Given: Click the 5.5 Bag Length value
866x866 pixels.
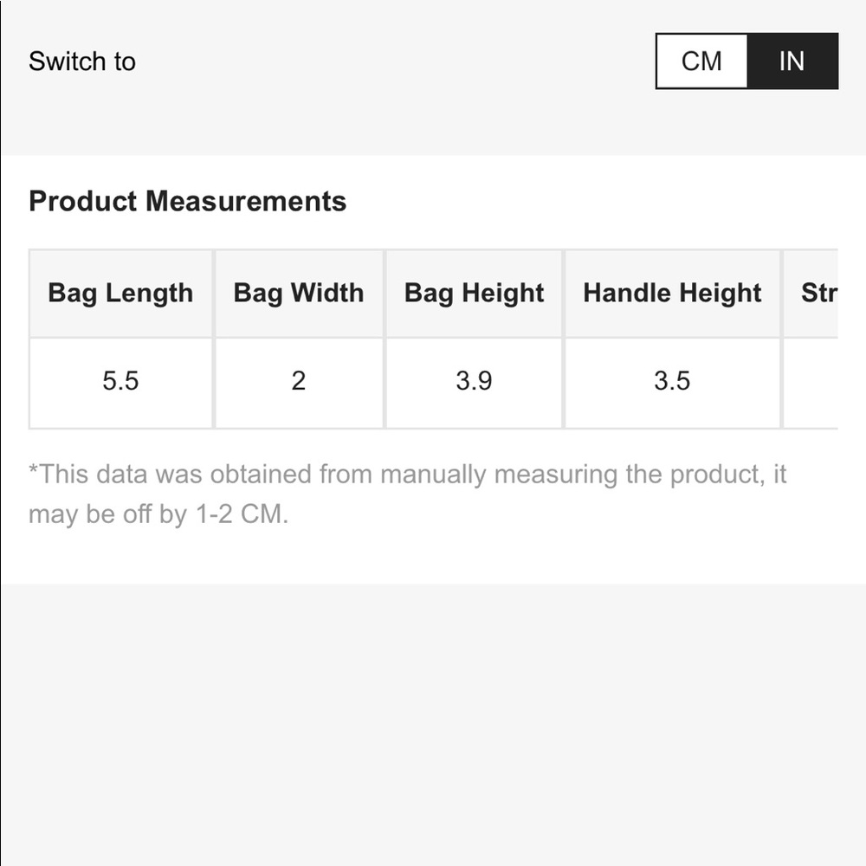Looking at the screenshot, I should pyautogui.click(x=120, y=381).
